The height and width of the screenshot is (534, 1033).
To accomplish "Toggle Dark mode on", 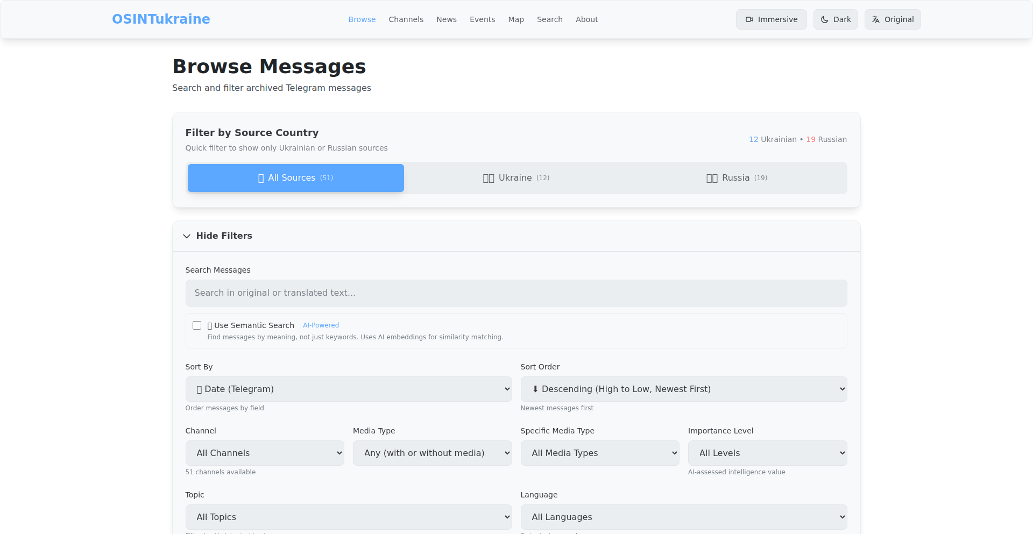I will [x=836, y=19].
